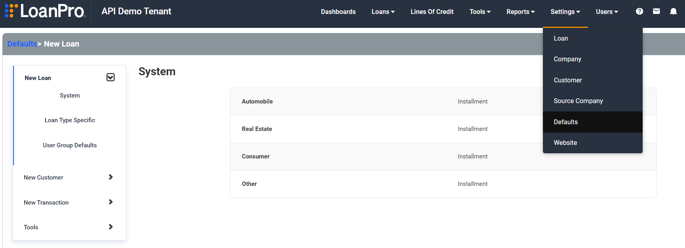
Task: Click Installment in the Automobile row
Action: (x=473, y=102)
